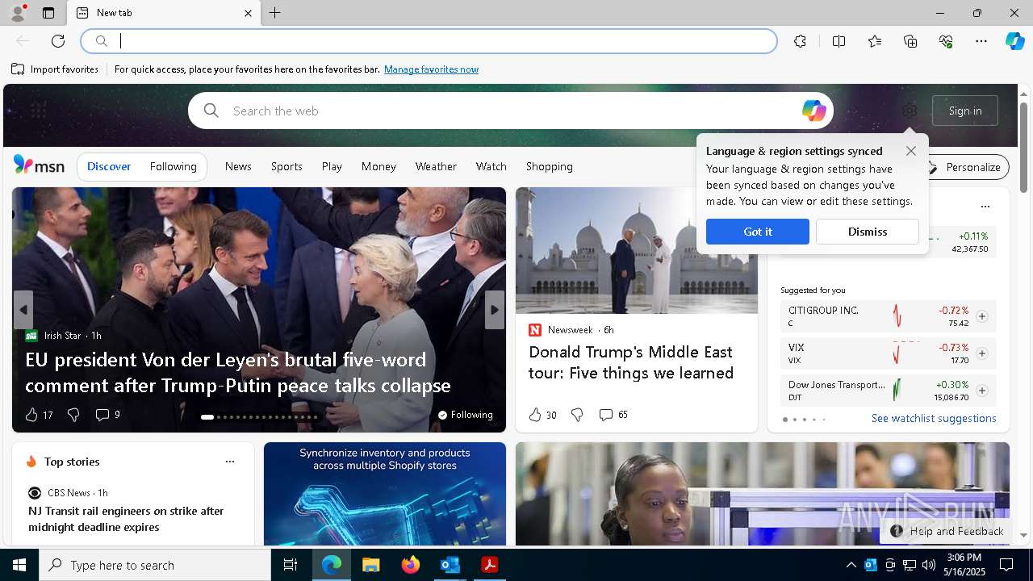Open the Money menu item
Image resolution: width=1033 pixels, height=581 pixels.
tap(378, 166)
